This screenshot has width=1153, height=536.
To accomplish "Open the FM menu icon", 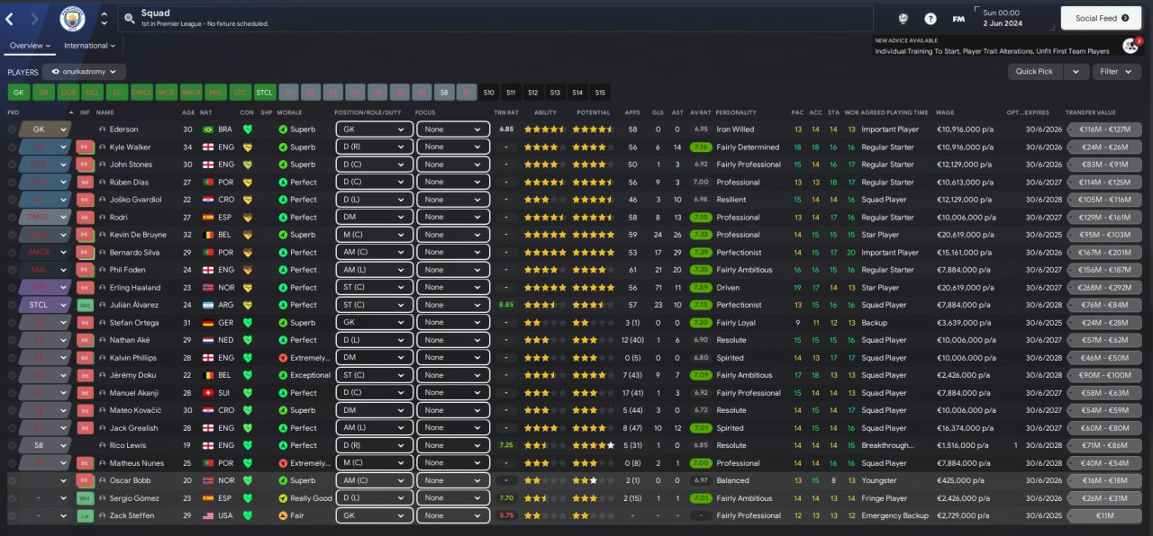I will pos(958,18).
